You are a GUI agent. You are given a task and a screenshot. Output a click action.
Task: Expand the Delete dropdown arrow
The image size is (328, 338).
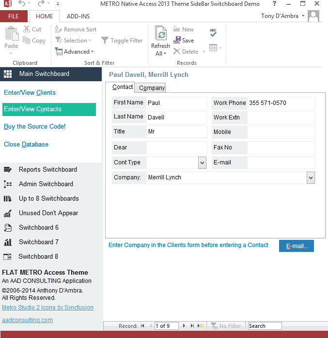tap(204, 52)
